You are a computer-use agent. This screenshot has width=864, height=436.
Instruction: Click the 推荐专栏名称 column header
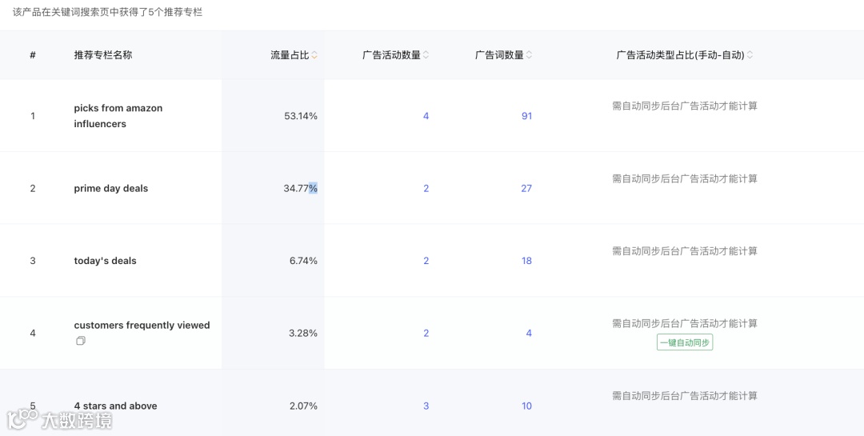(103, 55)
